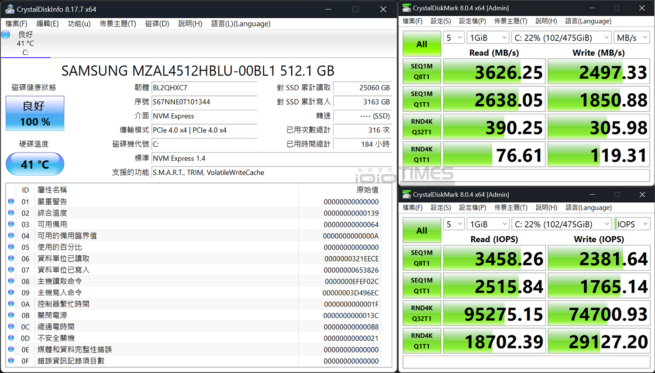Viewport: 655px width, 373px height.
Task: Open test count dropdown in lower CrystalDiskMark
Action: click(454, 224)
